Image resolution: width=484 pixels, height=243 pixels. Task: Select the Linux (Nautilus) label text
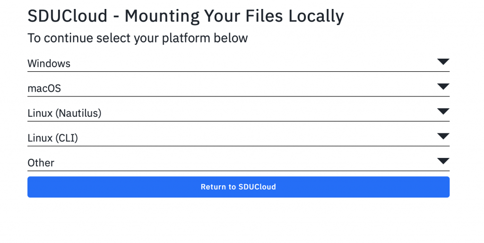coord(64,113)
